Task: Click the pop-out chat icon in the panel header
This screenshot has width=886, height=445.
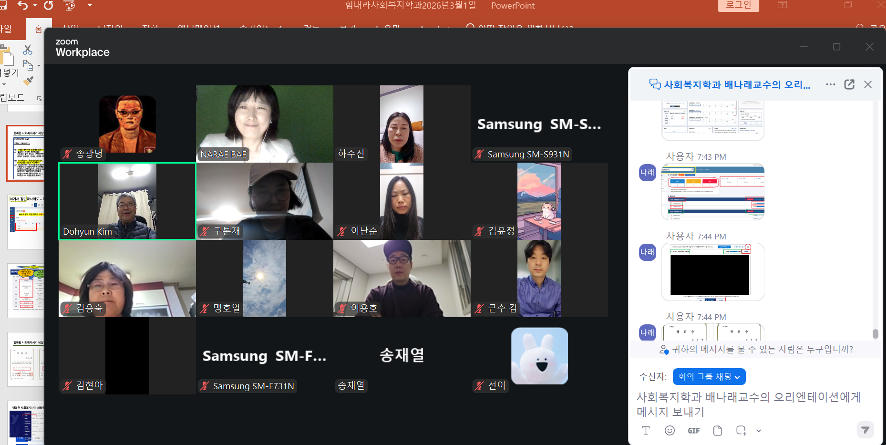Action: 849,84
